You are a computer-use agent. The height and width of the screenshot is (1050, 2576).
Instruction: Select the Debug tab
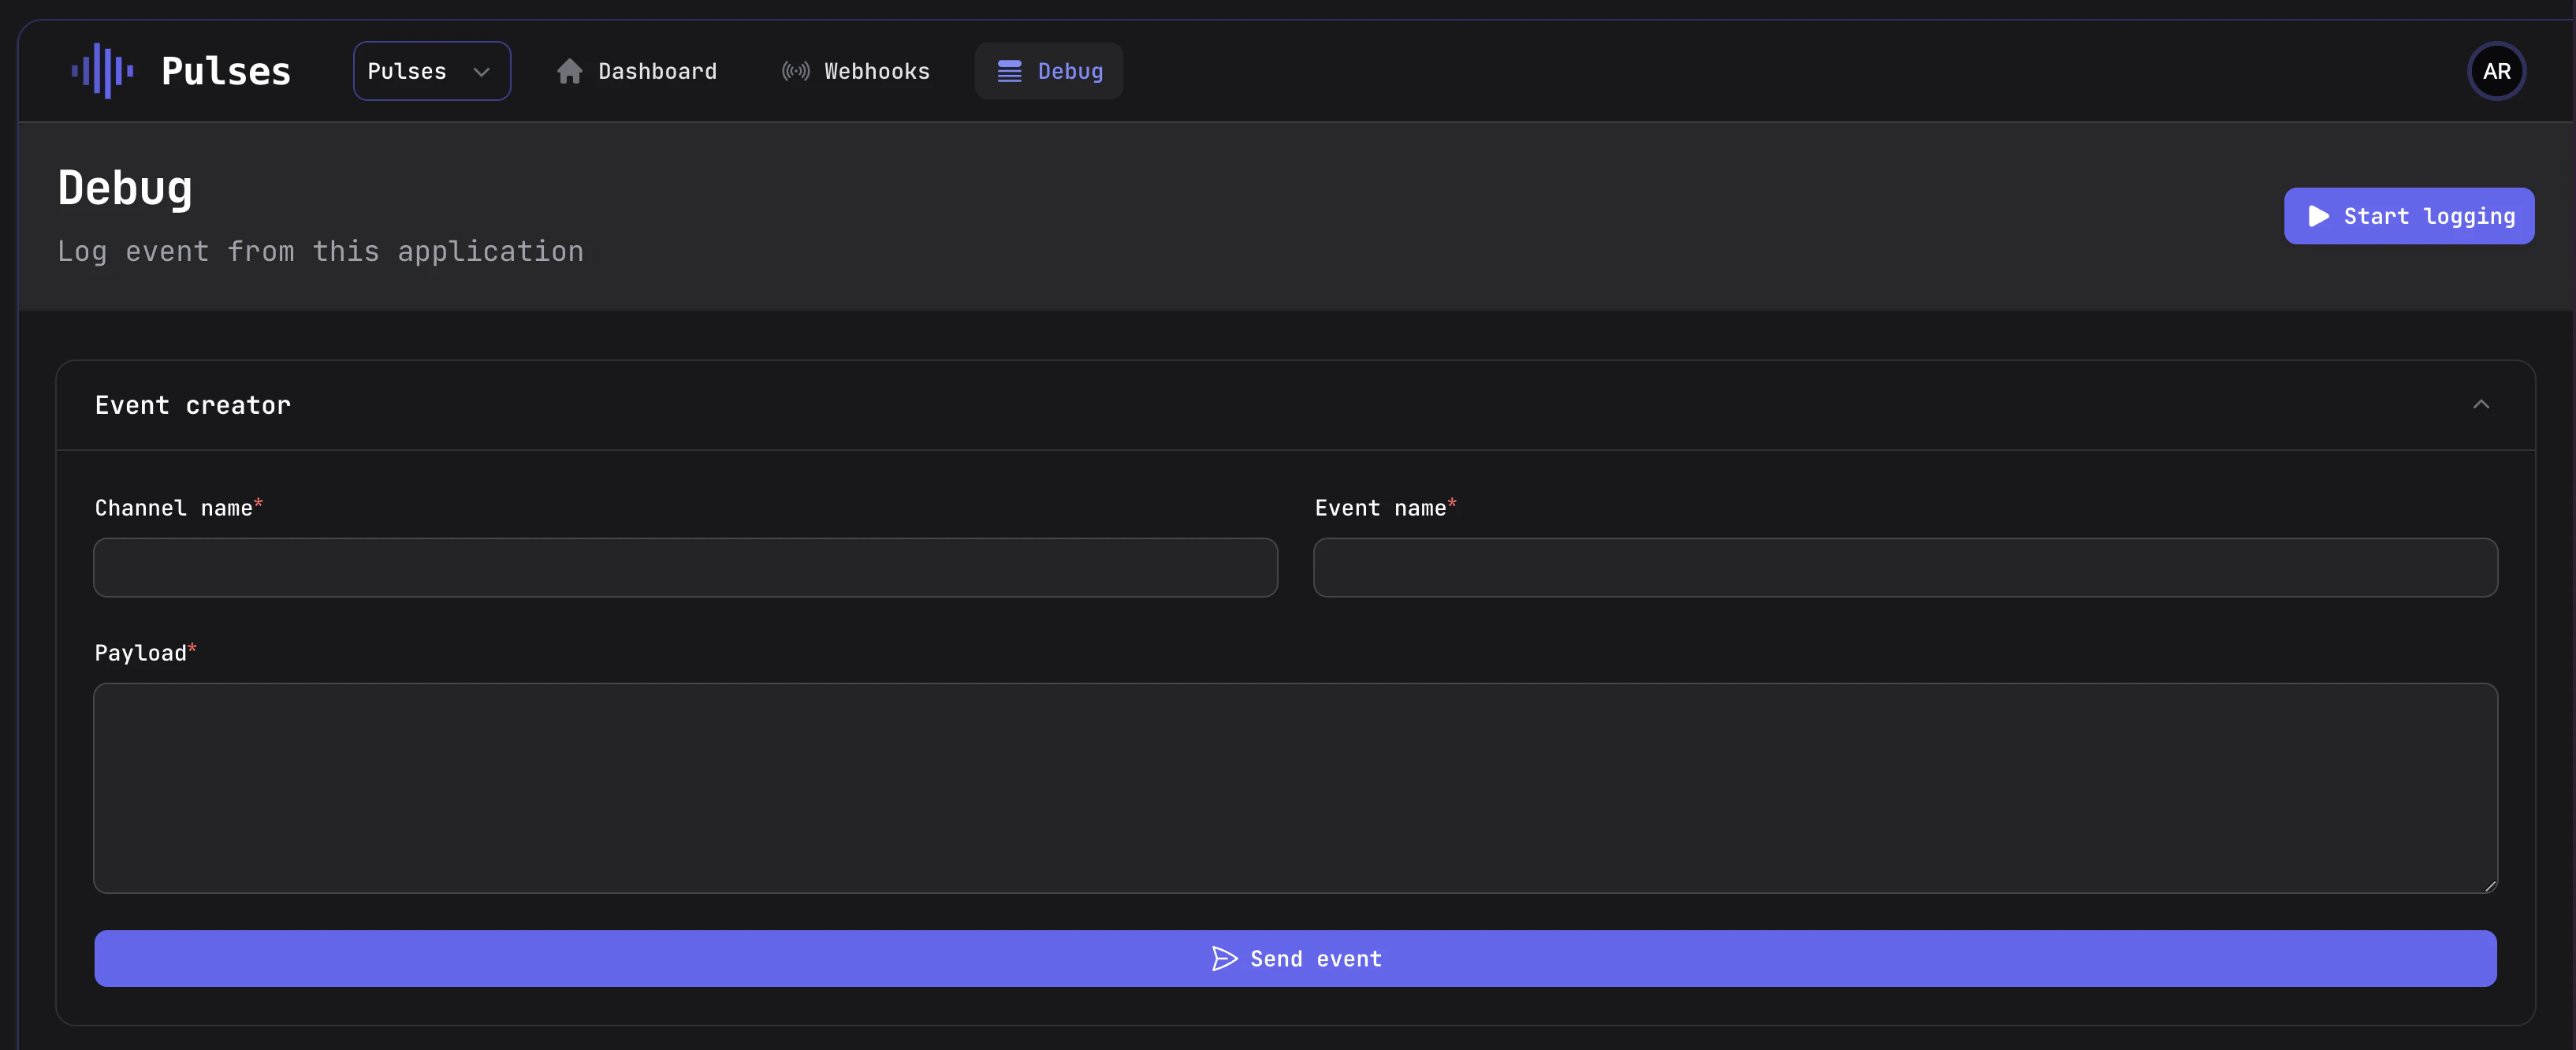[1049, 71]
